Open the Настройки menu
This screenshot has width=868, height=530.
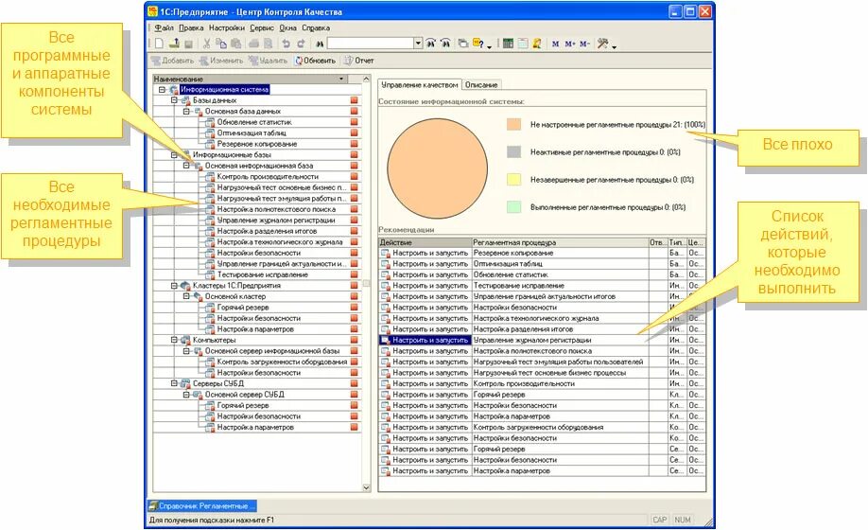tap(226, 27)
